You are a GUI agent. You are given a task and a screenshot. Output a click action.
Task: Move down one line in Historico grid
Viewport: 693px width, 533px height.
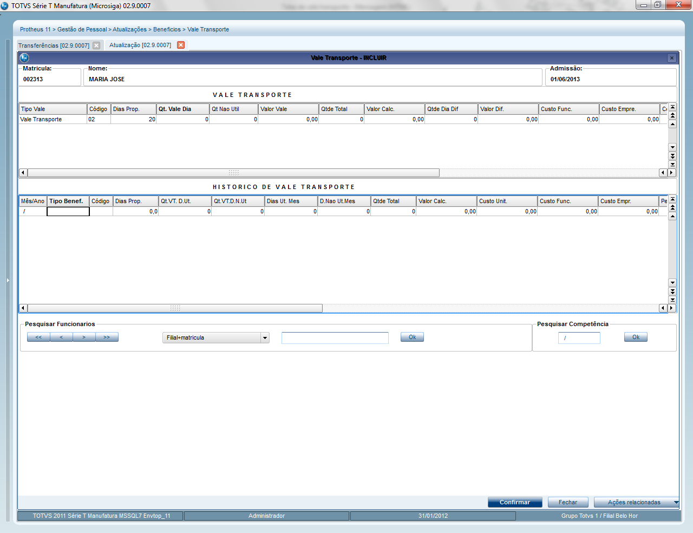click(x=672, y=283)
